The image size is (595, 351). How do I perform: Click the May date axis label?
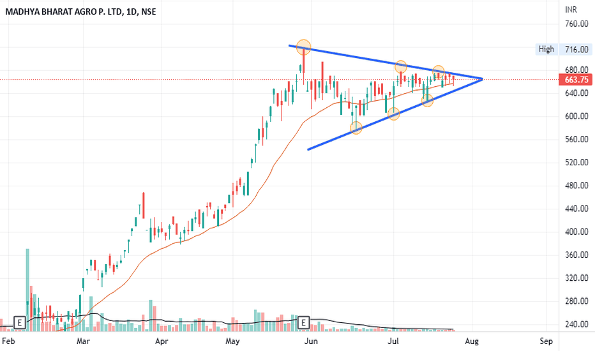(232, 341)
